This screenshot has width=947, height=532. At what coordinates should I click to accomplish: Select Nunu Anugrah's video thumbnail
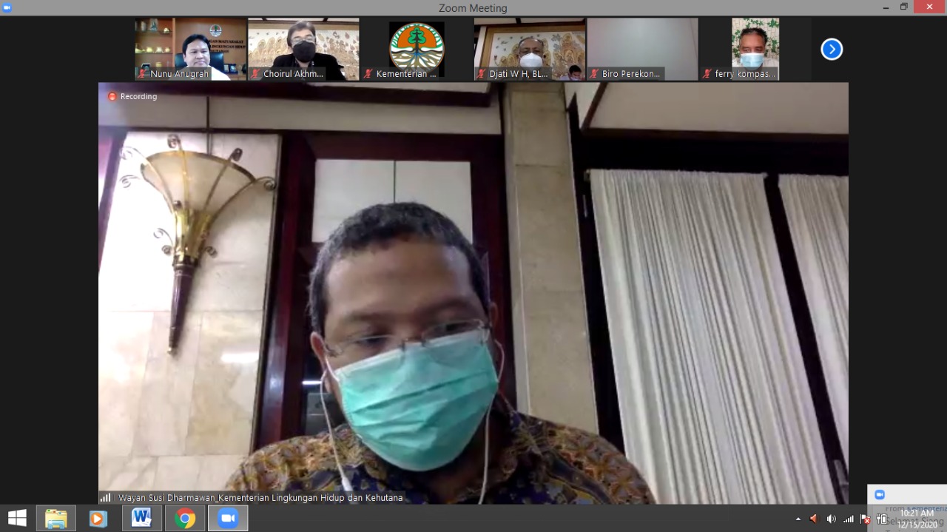pos(190,49)
